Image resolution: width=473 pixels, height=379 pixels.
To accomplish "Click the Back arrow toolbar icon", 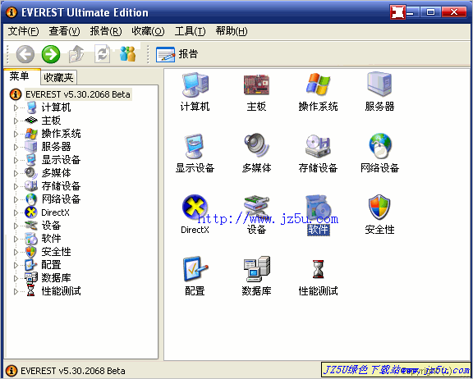I will coord(25,54).
